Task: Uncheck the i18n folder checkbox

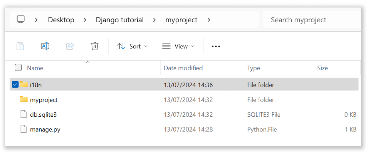Action: click(15, 85)
